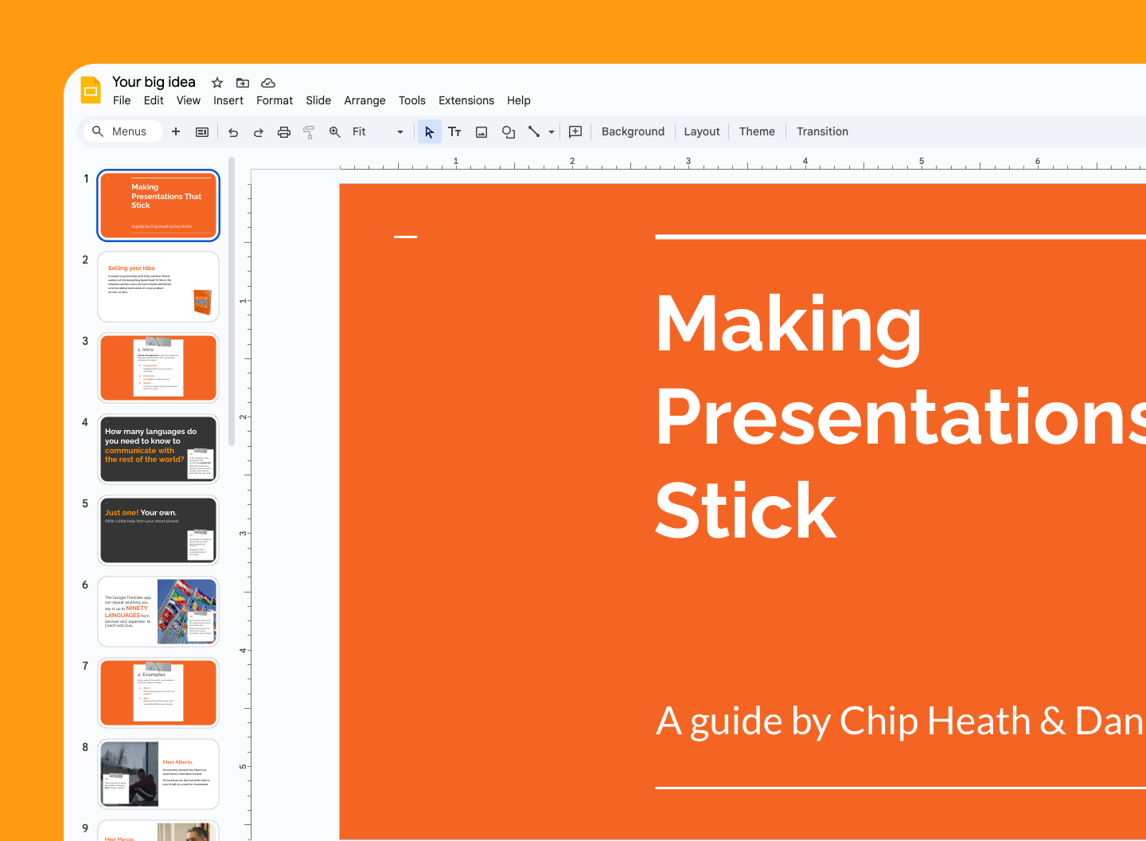
Task: Toggle the redo action
Action: click(x=258, y=131)
